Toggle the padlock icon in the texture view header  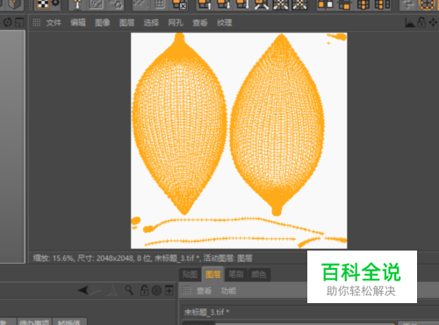[421, 23]
